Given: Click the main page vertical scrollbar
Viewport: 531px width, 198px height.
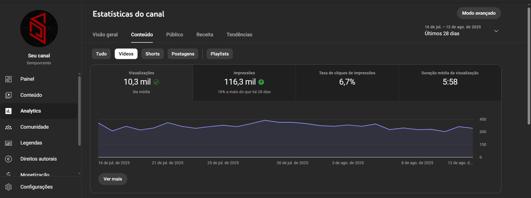Looking at the screenshot, I should coord(529,66).
